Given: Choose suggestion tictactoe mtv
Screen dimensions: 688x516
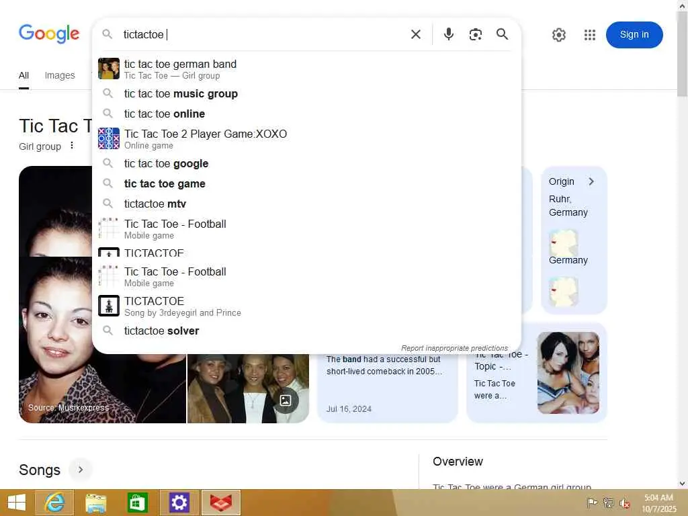Looking at the screenshot, I should pos(306,204).
